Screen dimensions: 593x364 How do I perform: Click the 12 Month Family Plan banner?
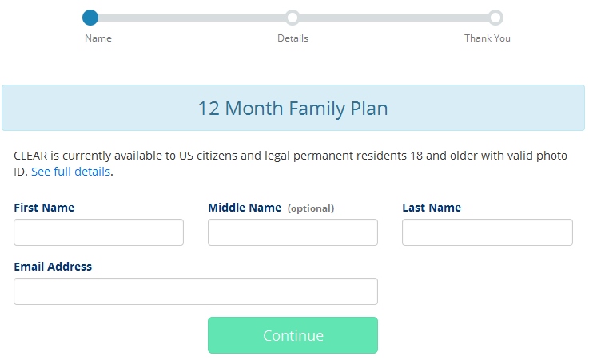293,108
